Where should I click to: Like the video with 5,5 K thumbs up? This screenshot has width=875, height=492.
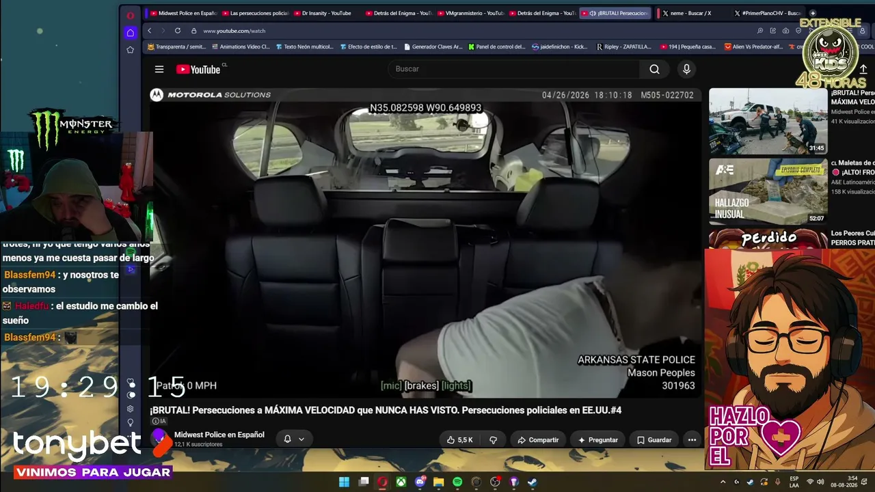(460, 440)
